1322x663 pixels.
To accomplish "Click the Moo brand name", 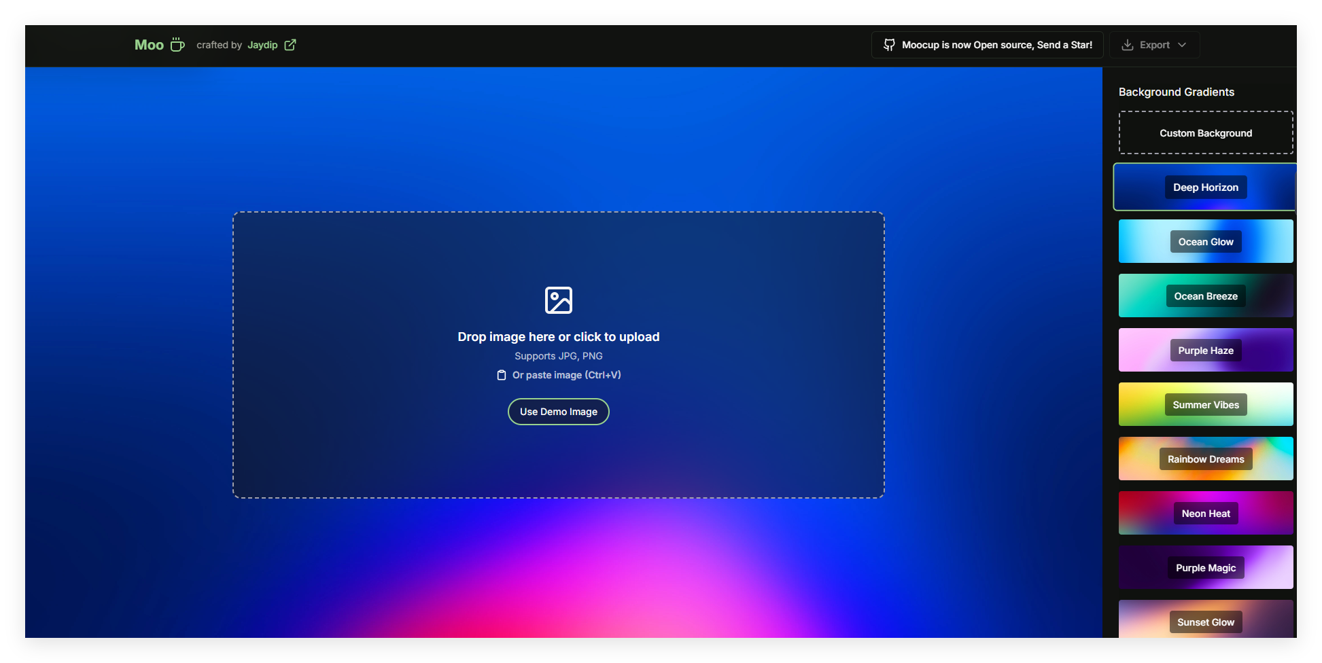I will (149, 45).
